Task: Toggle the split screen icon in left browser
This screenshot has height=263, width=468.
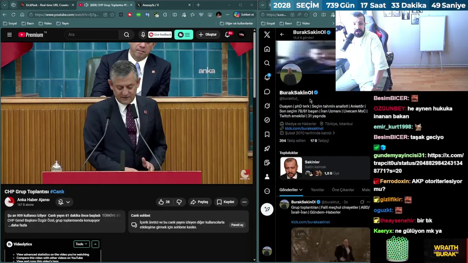Action: [x=174, y=15]
